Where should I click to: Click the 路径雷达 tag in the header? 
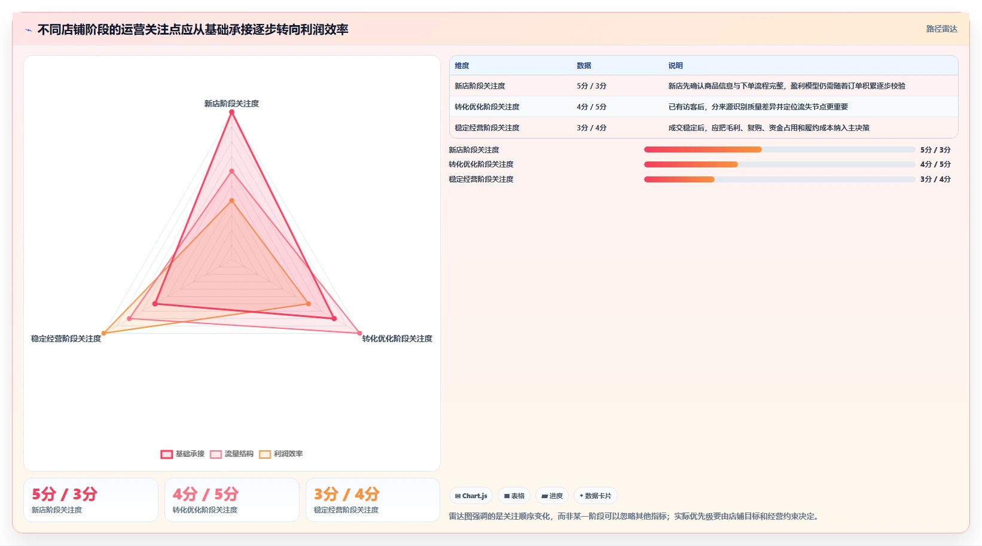point(941,29)
